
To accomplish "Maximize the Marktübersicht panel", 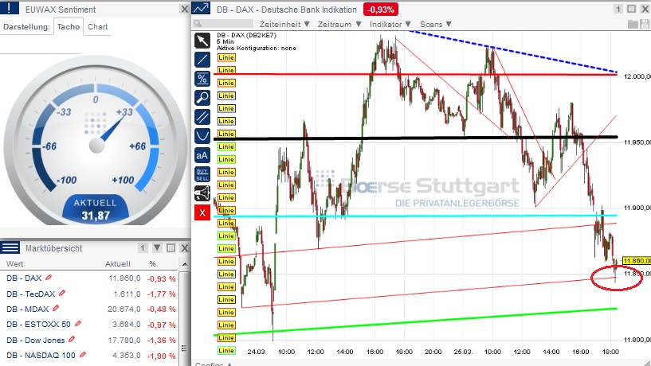I will [171, 248].
